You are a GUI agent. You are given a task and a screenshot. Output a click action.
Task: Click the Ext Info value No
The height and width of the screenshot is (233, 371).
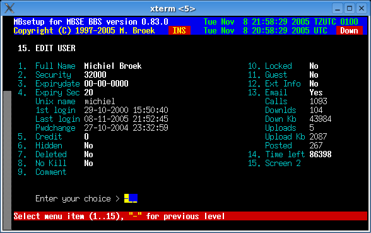pos(314,83)
